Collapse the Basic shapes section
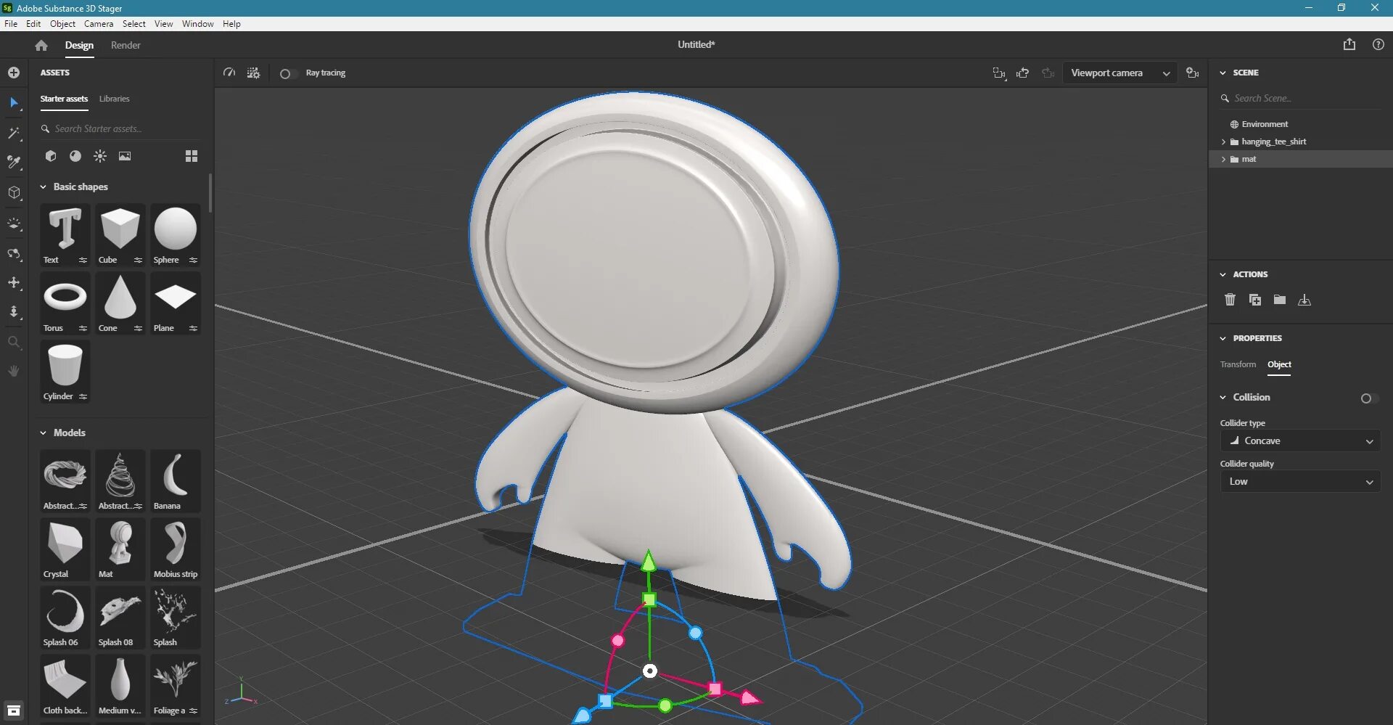1393x725 pixels. pos(44,187)
